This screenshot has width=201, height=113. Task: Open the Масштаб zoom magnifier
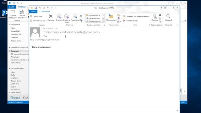pos(168,18)
